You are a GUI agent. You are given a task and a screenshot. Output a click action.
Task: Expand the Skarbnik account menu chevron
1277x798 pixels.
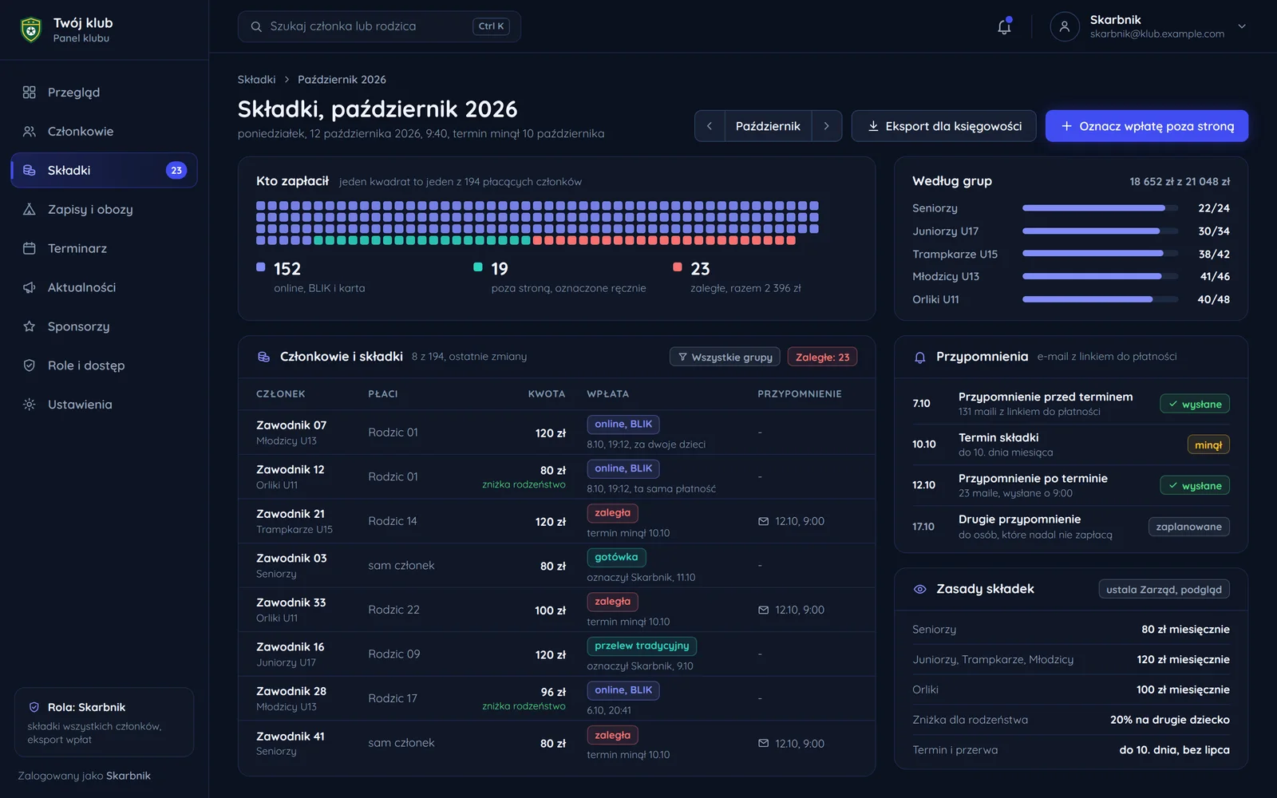1242,26
